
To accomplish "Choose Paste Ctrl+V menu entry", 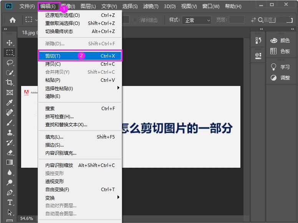I will [x=80, y=80].
